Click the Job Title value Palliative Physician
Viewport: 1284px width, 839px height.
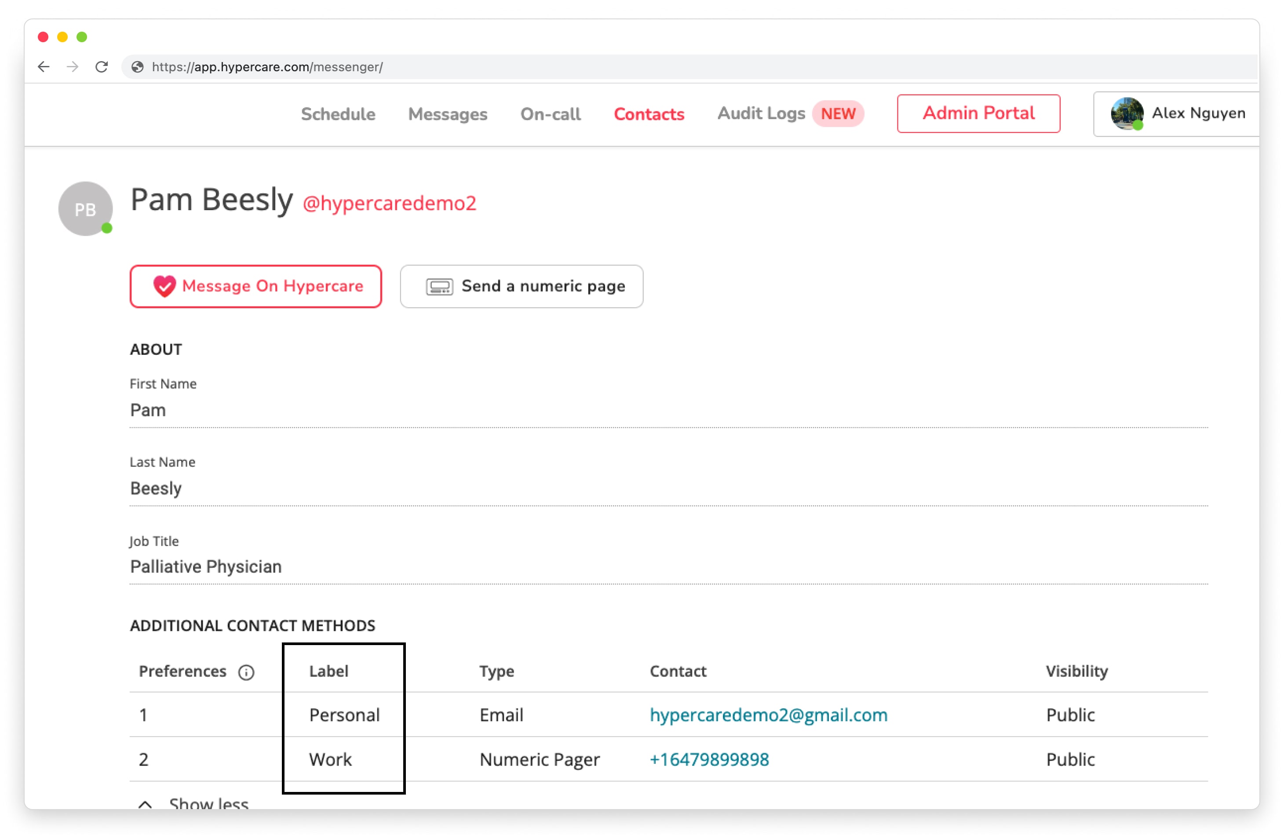pos(205,566)
